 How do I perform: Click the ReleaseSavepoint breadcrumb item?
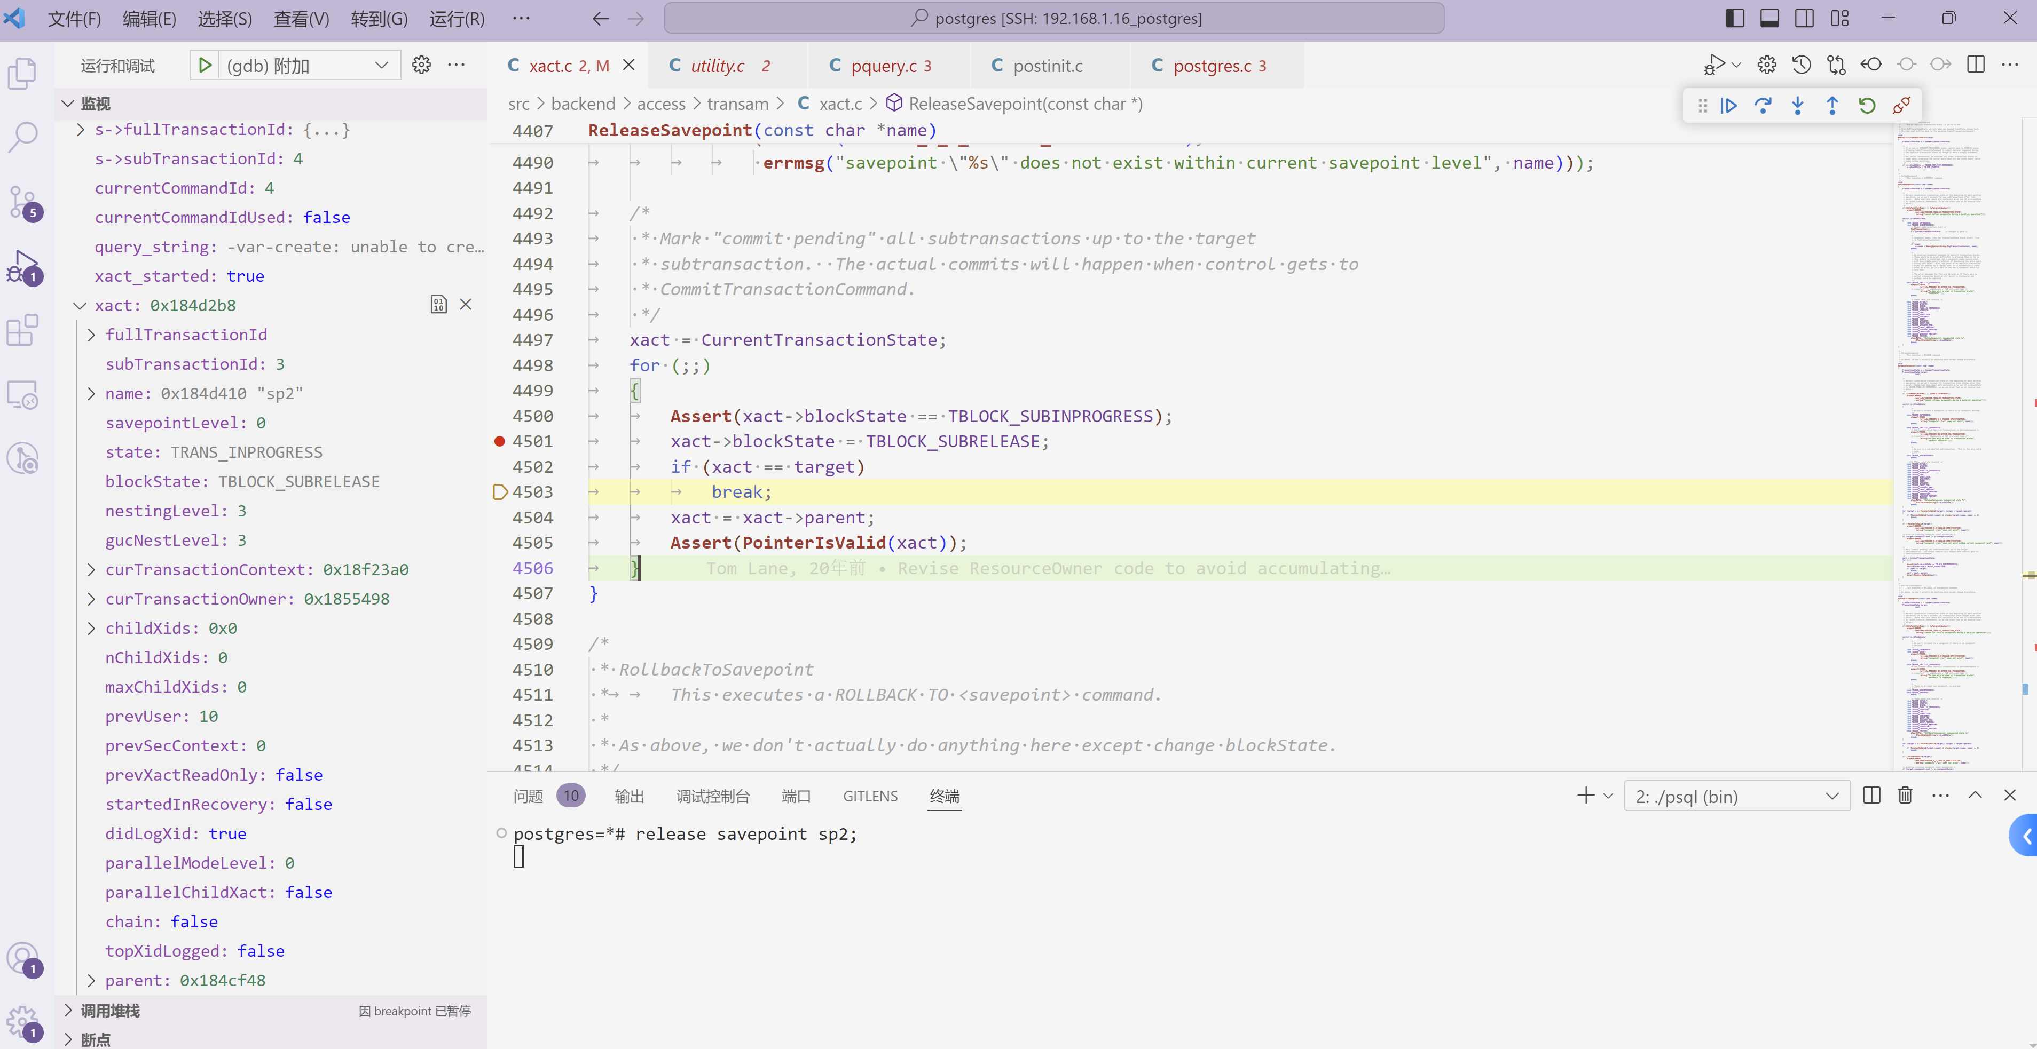pos(1014,104)
